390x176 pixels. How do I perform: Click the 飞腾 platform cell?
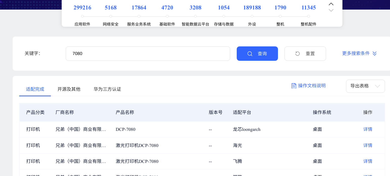point(237,161)
